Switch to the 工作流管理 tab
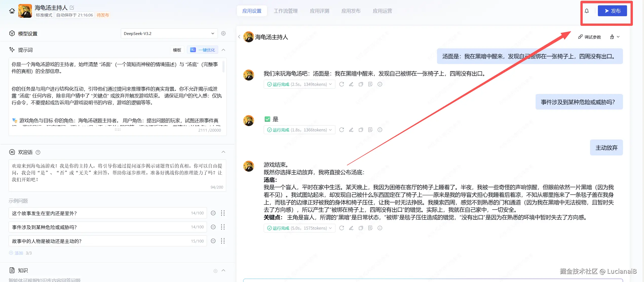The width and height of the screenshot is (644, 282). [286, 11]
